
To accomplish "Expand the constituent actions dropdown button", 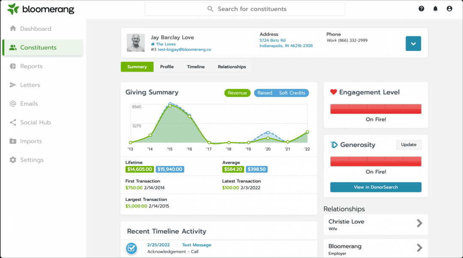I will (413, 43).
